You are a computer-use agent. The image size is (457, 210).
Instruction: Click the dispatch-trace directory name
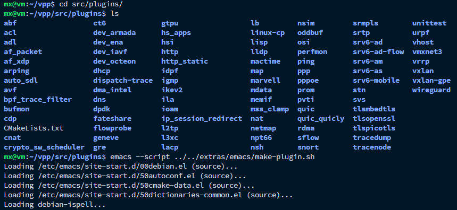123,81
